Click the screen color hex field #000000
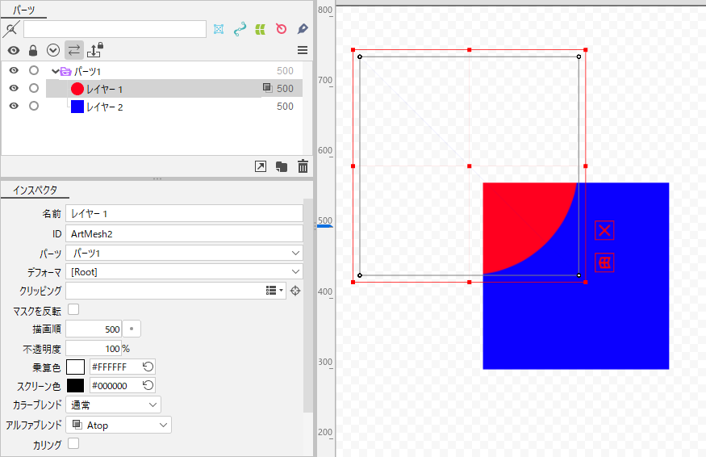Screen dimensions: 706x457 click(115, 385)
